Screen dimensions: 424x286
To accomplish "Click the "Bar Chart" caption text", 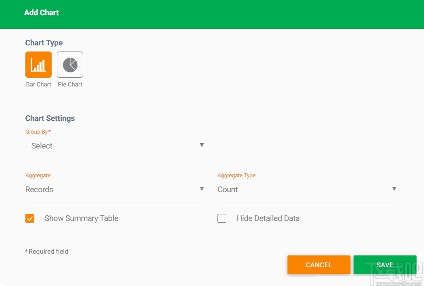I will click(x=39, y=84).
